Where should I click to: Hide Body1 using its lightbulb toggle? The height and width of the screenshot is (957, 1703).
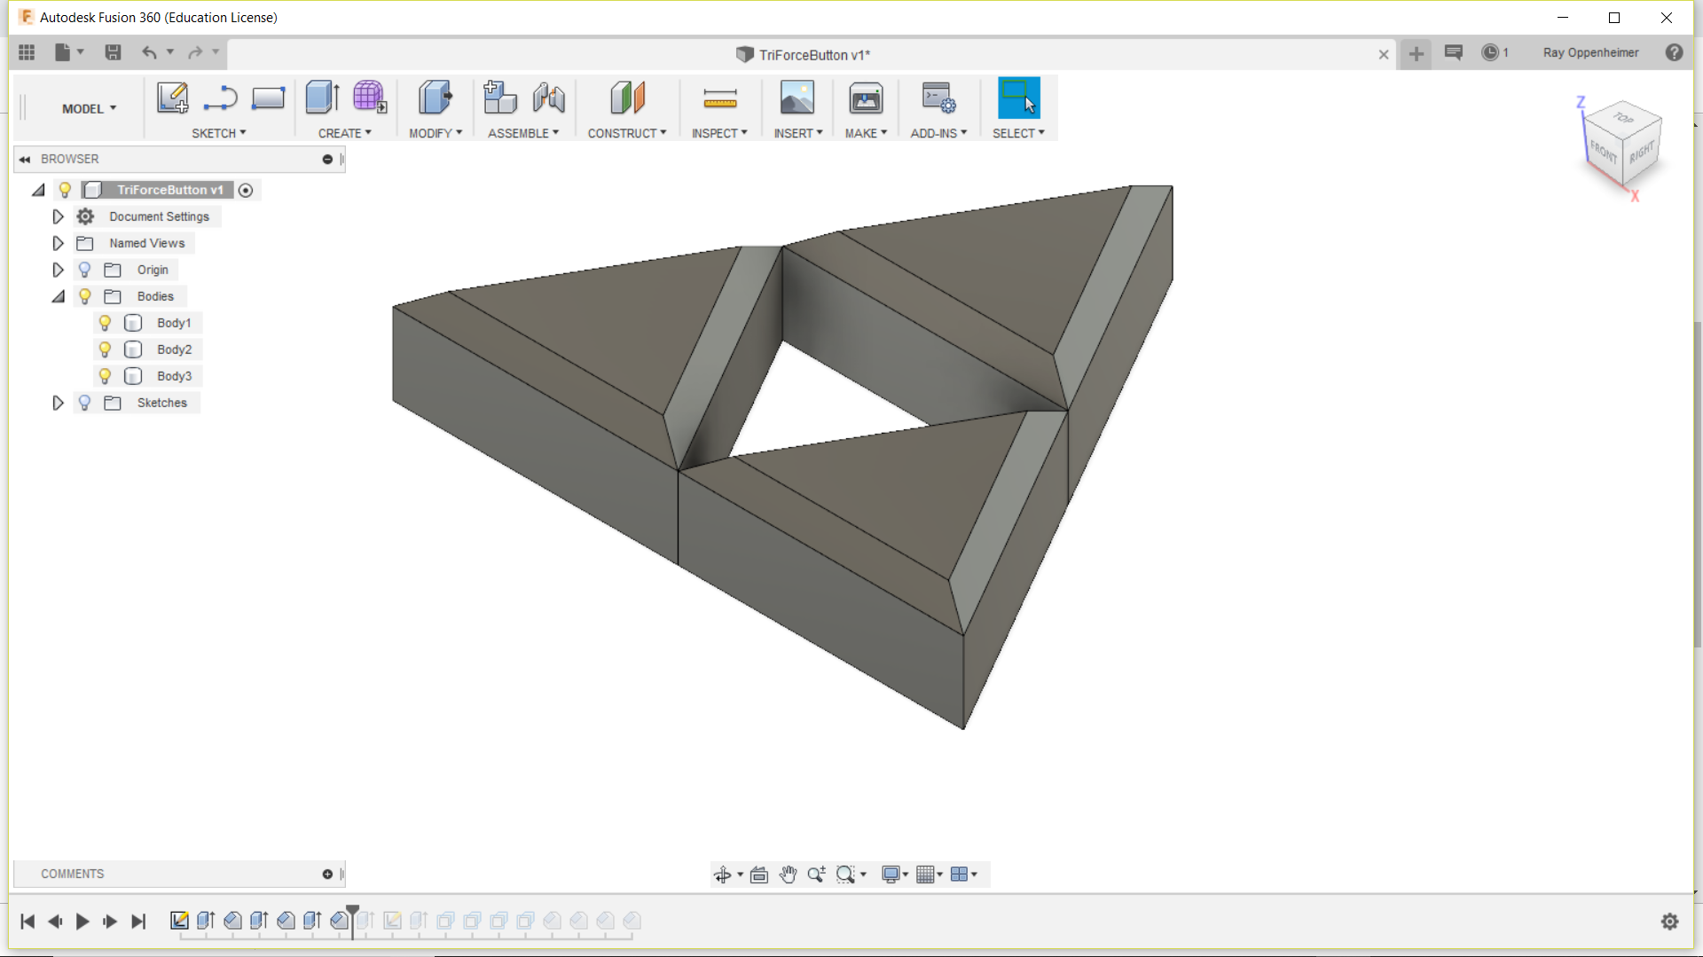tap(106, 323)
